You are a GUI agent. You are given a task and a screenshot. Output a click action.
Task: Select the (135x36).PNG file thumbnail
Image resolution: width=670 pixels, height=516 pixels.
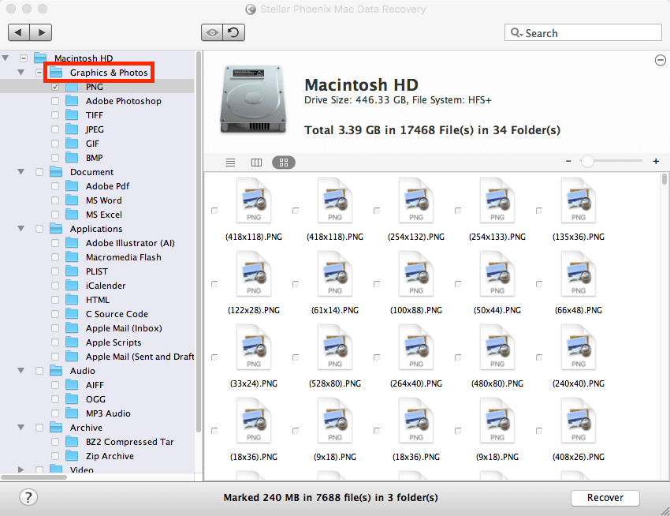[x=578, y=200]
